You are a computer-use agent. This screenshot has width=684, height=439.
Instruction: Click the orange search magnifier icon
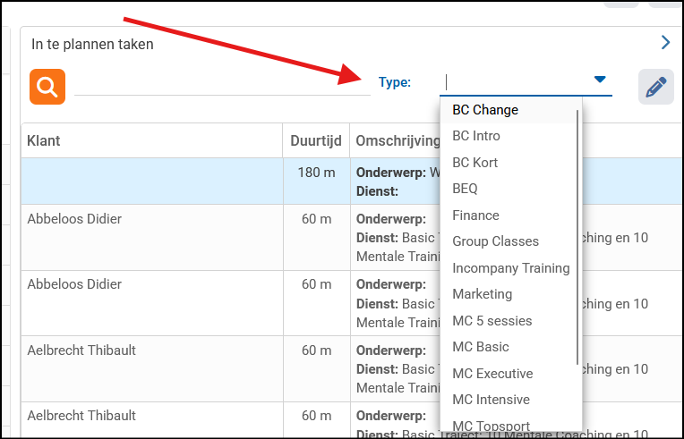(x=47, y=87)
